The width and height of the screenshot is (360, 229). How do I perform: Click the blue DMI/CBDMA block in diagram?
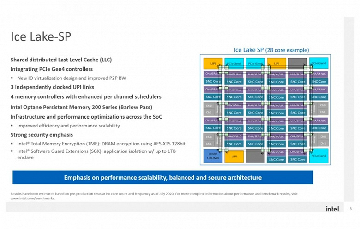(213, 156)
